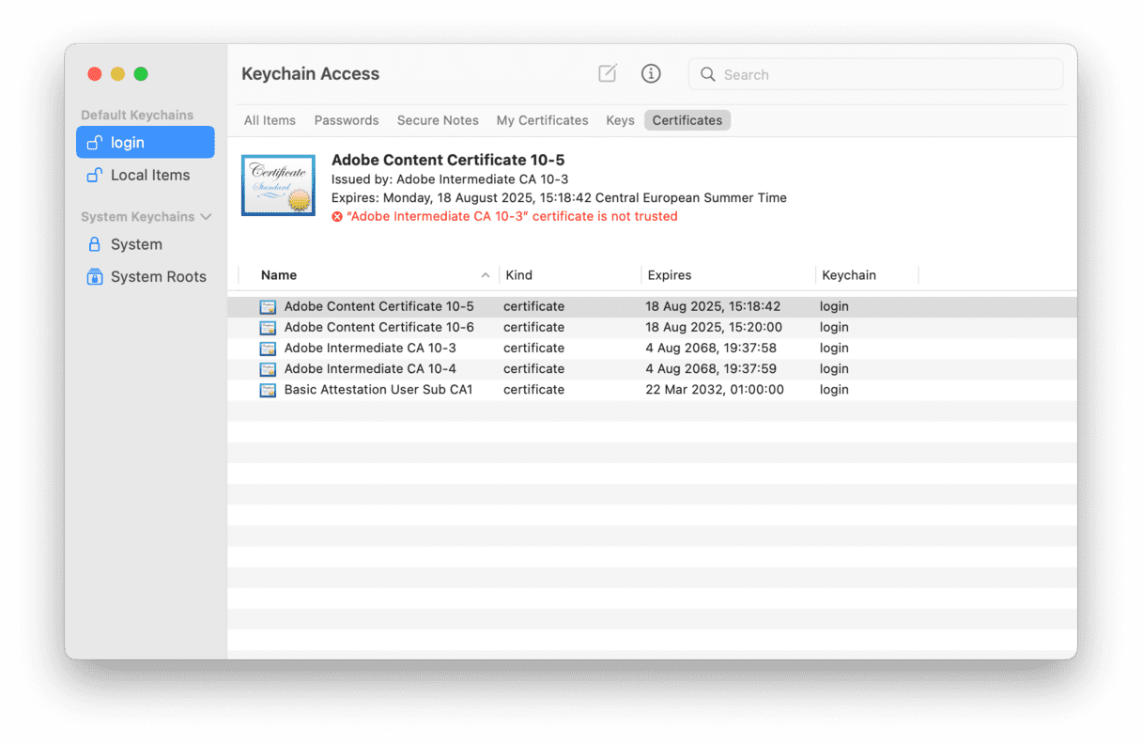Click the compose new note icon
The width and height of the screenshot is (1142, 745).
pyautogui.click(x=608, y=73)
